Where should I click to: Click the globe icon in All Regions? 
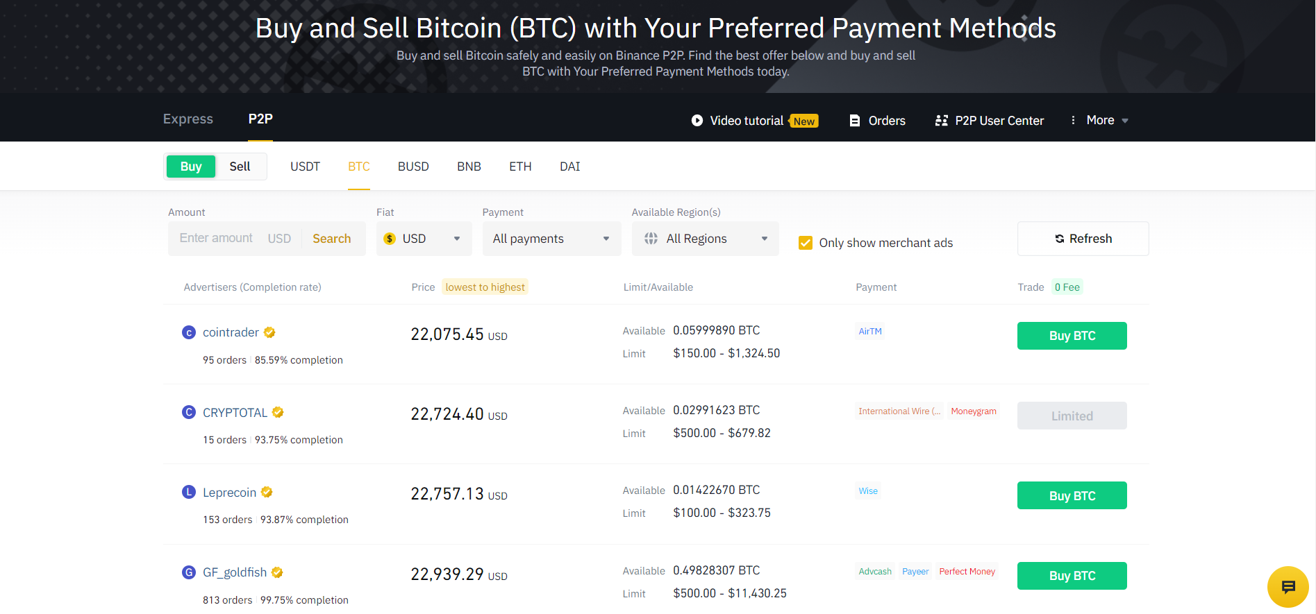[x=651, y=239]
